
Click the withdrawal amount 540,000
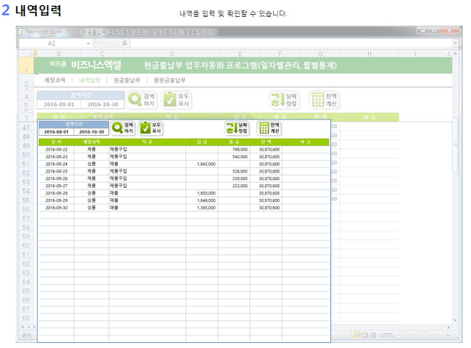(x=240, y=157)
